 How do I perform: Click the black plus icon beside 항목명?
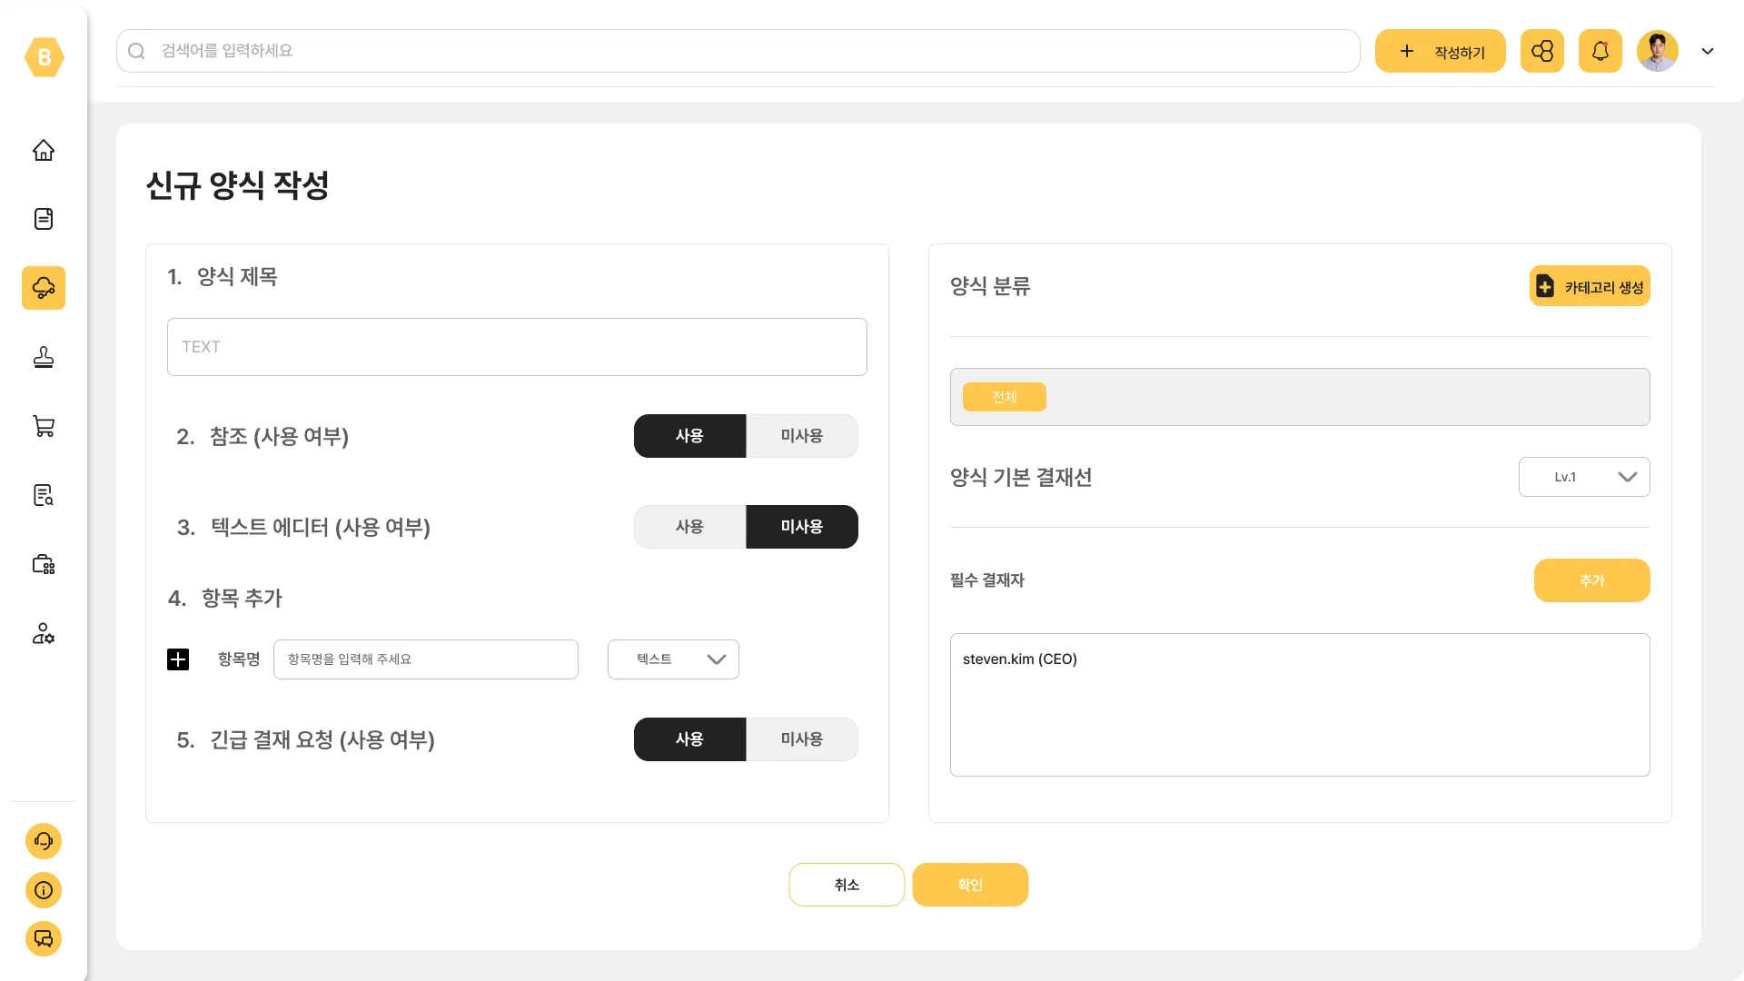coord(178,659)
